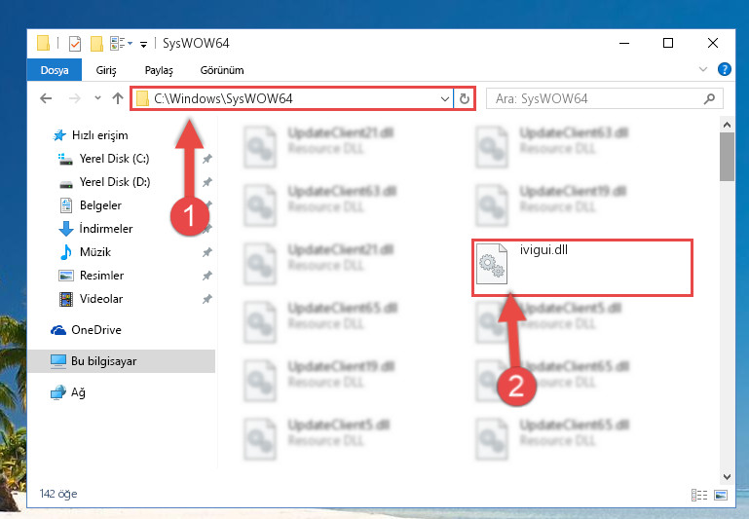Customize the Quick Access Toolbar dropdown
749x519 pixels.
click(143, 45)
